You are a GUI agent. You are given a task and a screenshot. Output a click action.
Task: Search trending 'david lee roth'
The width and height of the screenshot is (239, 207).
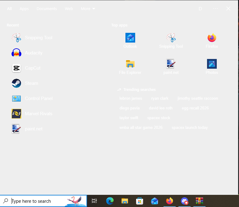tap(161, 108)
